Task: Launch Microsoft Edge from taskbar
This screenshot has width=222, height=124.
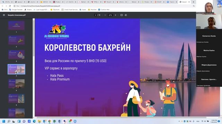Action: 34,121
